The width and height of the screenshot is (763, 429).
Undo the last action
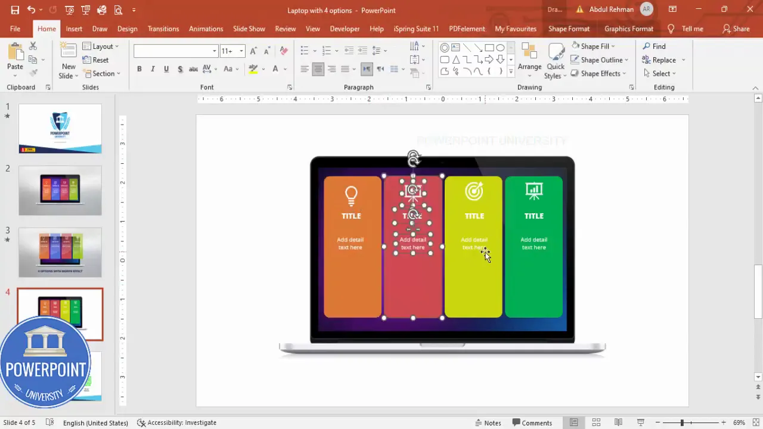click(31, 10)
